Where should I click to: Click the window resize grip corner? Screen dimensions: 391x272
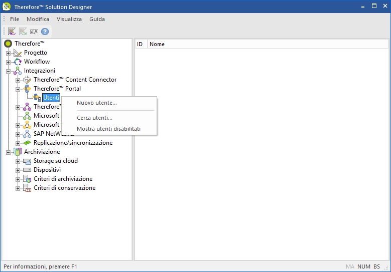tap(387, 268)
